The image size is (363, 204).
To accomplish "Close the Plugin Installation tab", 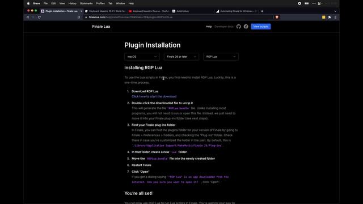I will (81, 11).
